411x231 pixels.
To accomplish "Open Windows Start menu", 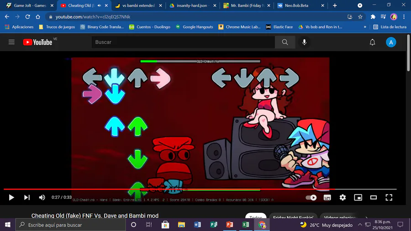I will [x=8, y=225].
